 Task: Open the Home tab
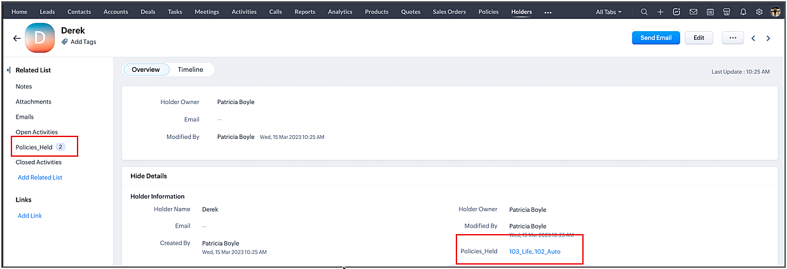click(x=20, y=12)
